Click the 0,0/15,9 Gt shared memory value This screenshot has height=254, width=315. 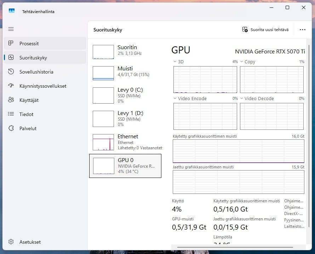[x=230, y=227]
